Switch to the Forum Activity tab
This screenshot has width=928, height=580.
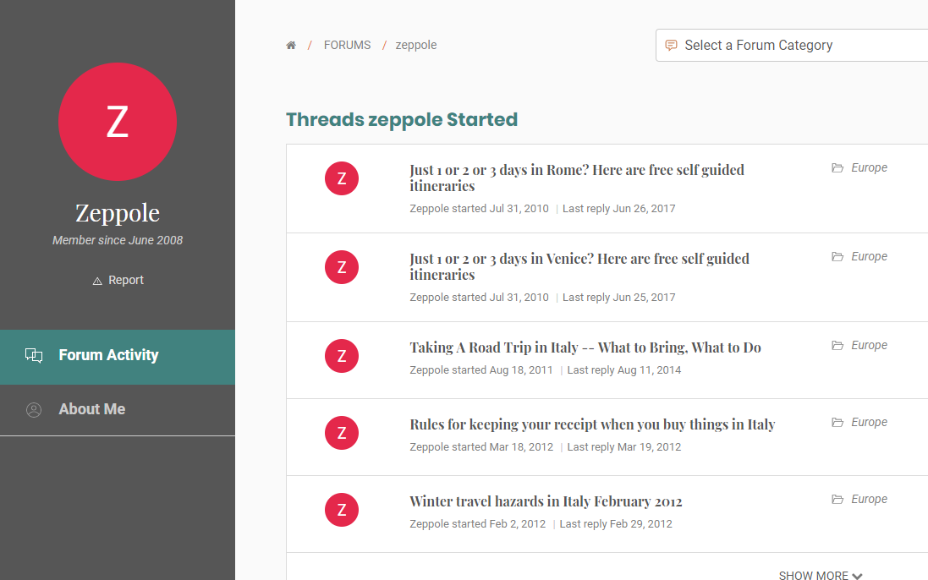click(x=108, y=356)
